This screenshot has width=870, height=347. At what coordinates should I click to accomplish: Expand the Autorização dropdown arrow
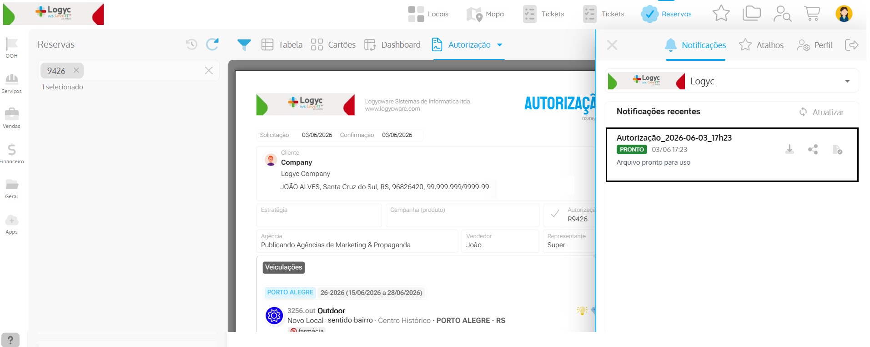500,45
